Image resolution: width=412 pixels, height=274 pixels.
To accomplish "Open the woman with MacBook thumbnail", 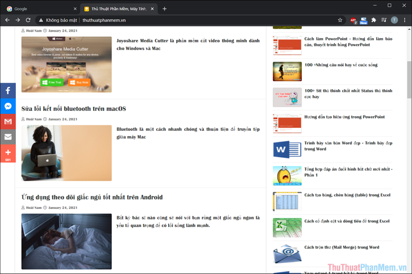I will coord(67,153).
